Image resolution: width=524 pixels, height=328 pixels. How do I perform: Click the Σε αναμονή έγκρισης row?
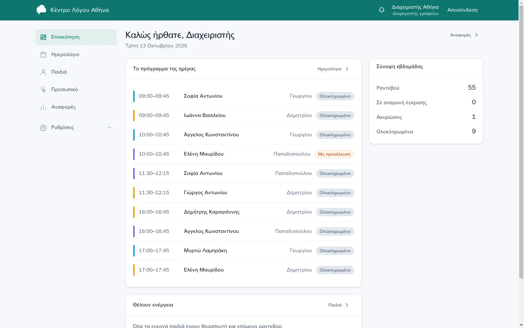[x=426, y=102]
